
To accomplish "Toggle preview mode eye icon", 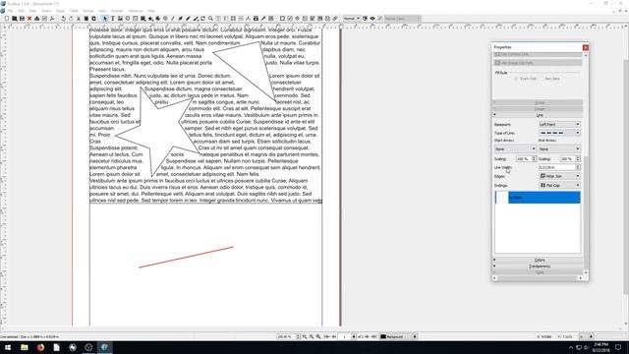I will tap(372, 19).
